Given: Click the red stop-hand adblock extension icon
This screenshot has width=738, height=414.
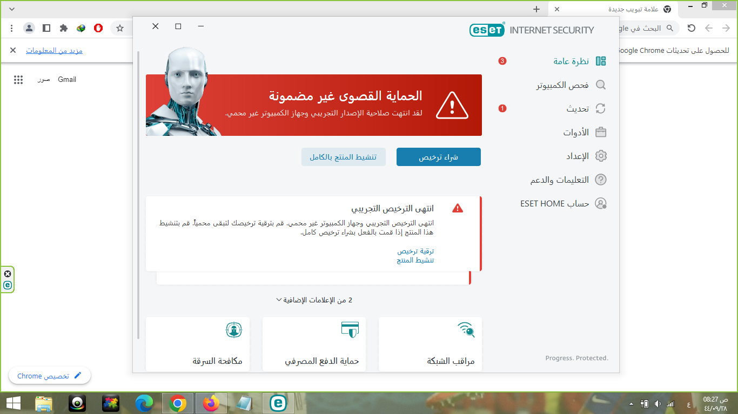Looking at the screenshot, I should (98, 27).
